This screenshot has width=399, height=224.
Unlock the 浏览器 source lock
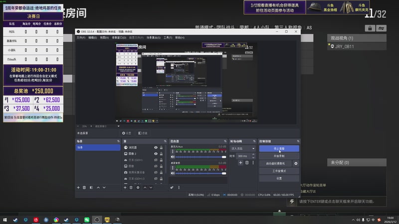click(x=161, y=147)
